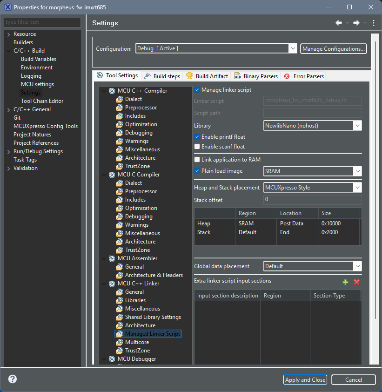Click the forward navigation arrow
Viewport: 382px width, 392px height.
pos(355,22)
